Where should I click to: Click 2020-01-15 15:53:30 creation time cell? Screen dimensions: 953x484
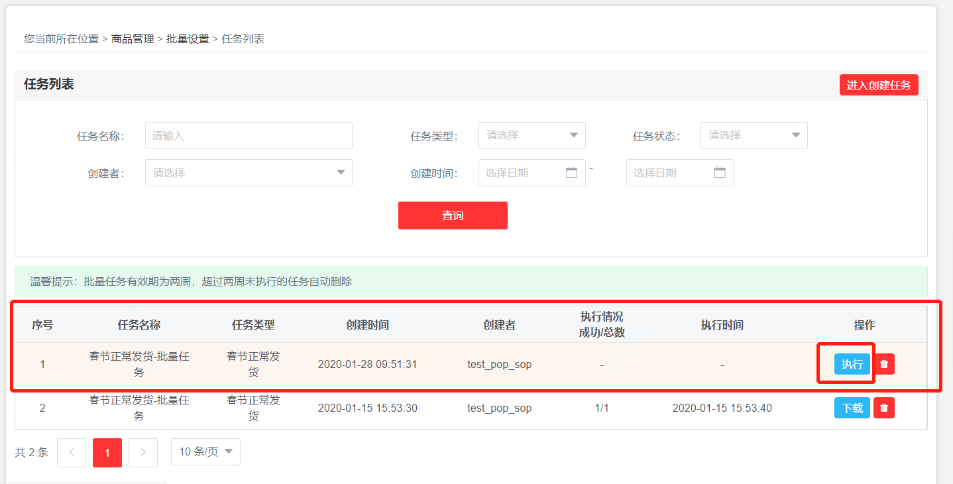pyautogui.click(x=368, y=408)
